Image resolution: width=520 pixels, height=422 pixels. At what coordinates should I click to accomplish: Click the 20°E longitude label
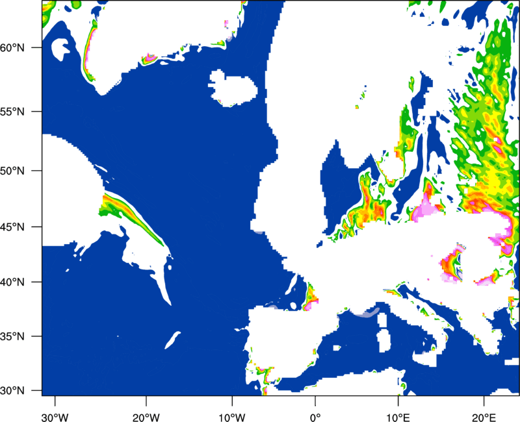(x=484, y=417)
